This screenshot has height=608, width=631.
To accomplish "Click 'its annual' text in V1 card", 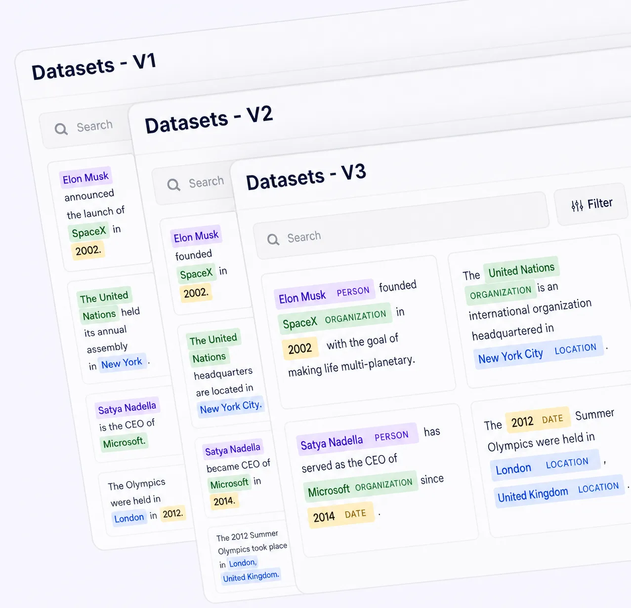I will [105, 331].
